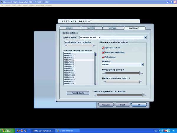Toggle Render to texture checkbox
Image resolution: width=177 pixels, height=133 pixels.
pos(103,48)
